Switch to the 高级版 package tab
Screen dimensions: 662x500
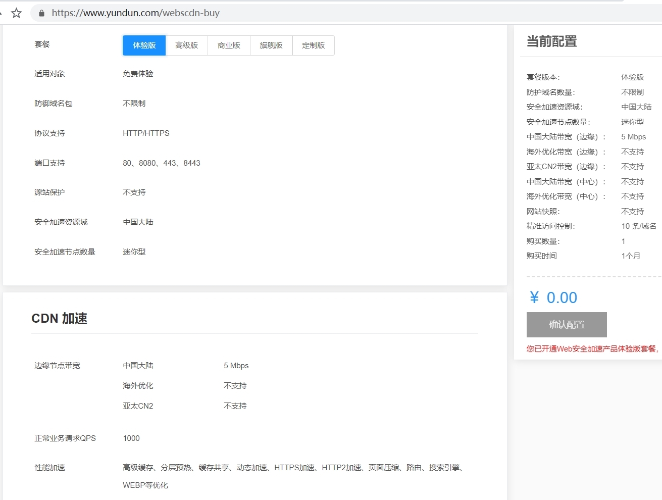186,45
